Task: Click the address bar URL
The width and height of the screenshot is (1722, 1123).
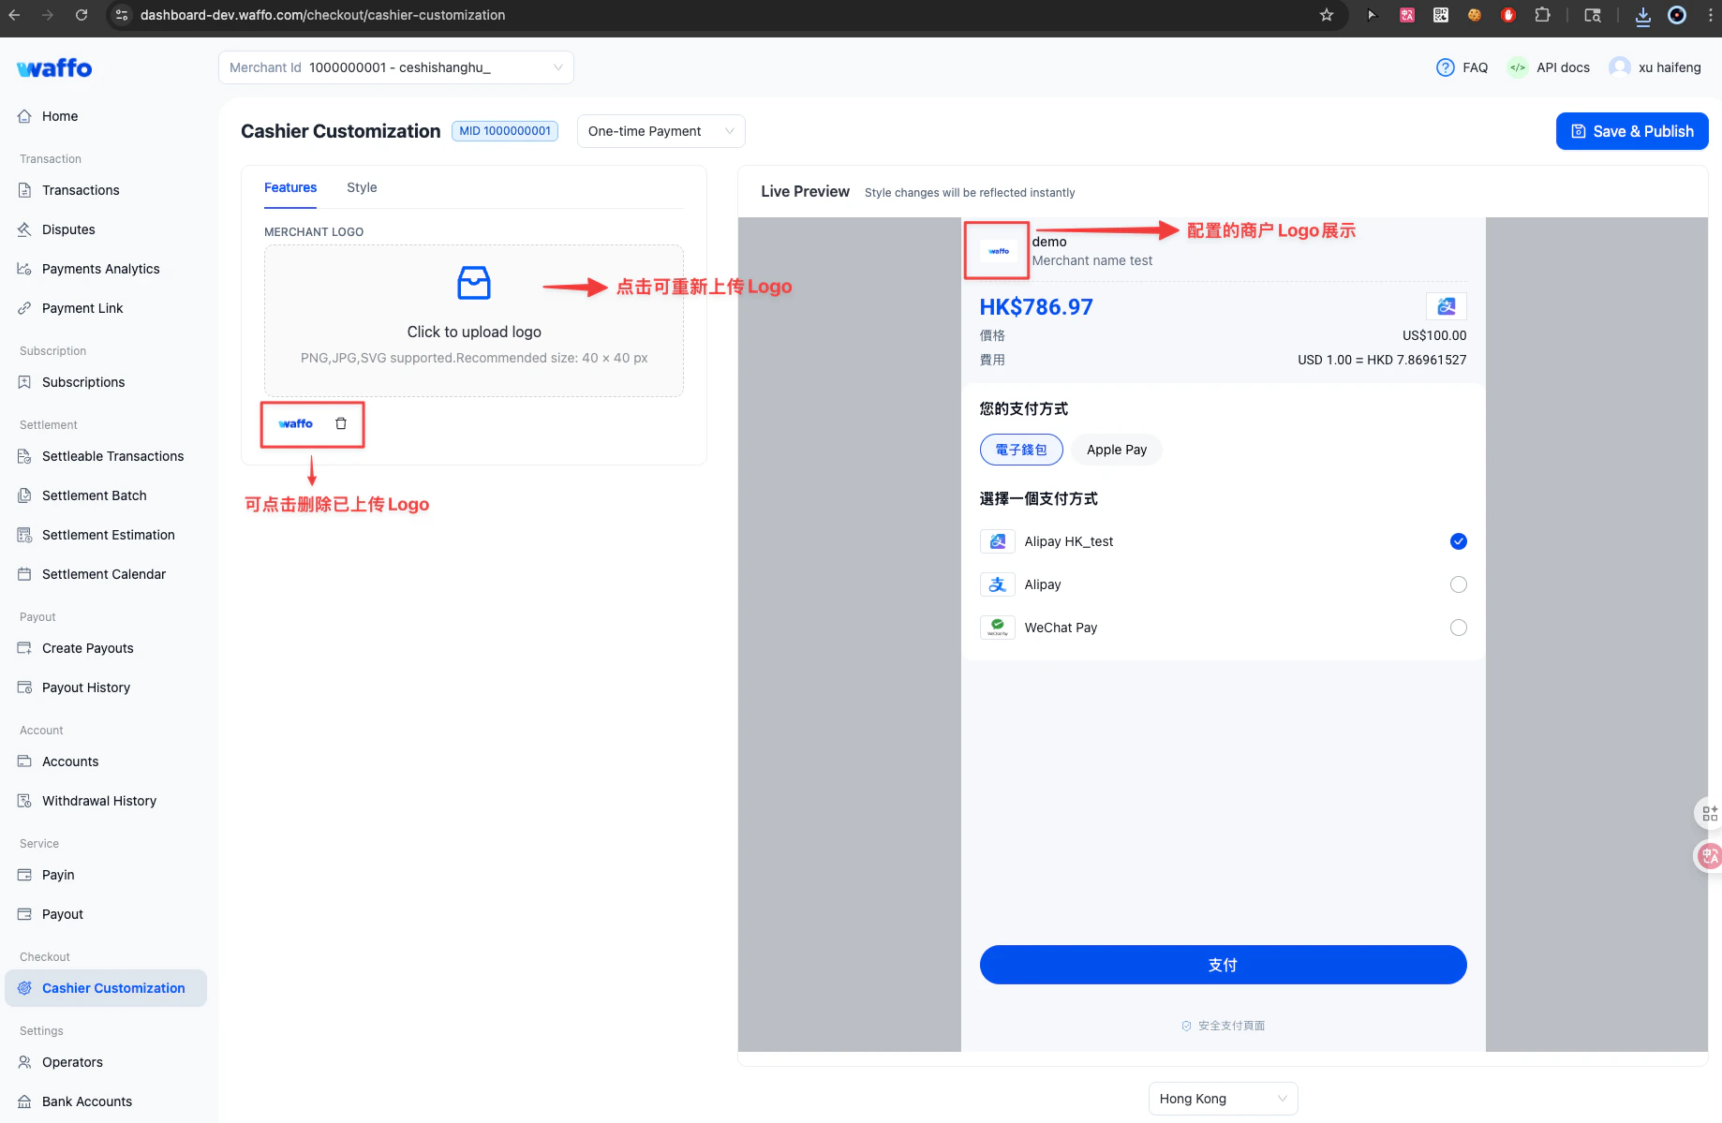Action: click(322, 15)
